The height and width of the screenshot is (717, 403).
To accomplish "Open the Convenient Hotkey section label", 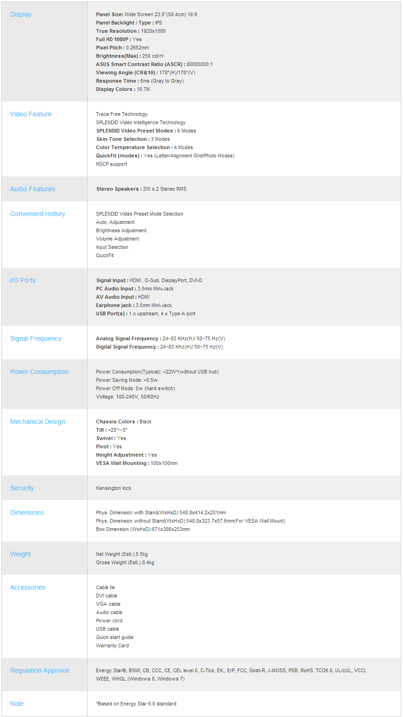I will (x=38, y=214).
